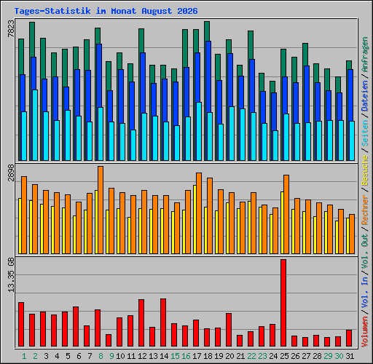Click the red volume bar for day 12
This screenshot has width=373, height=364.
pyautogui.click(x=141, y=323)
